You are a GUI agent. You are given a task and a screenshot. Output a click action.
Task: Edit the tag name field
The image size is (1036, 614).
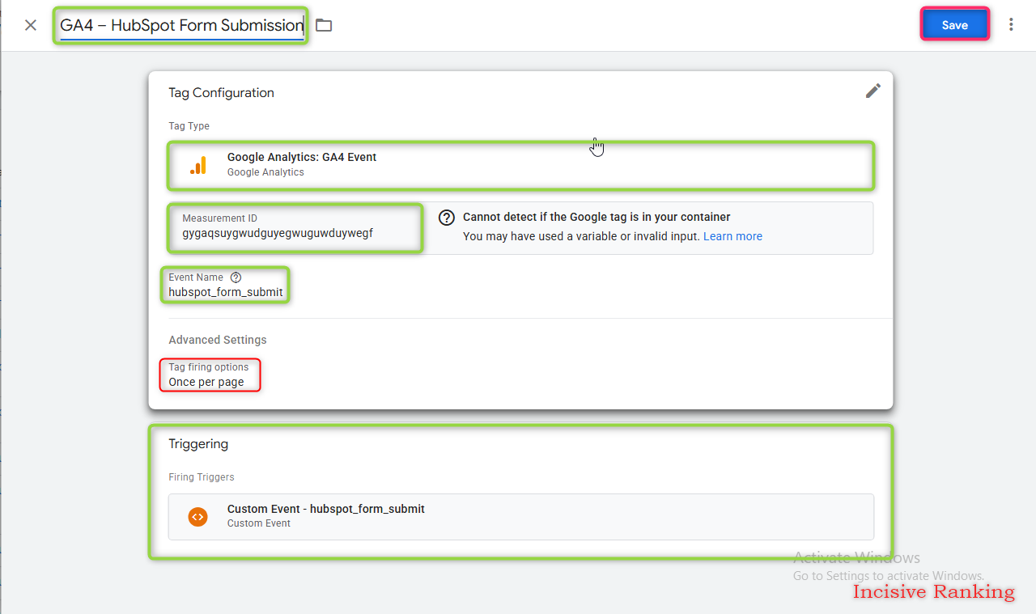[x=181, y=25]
